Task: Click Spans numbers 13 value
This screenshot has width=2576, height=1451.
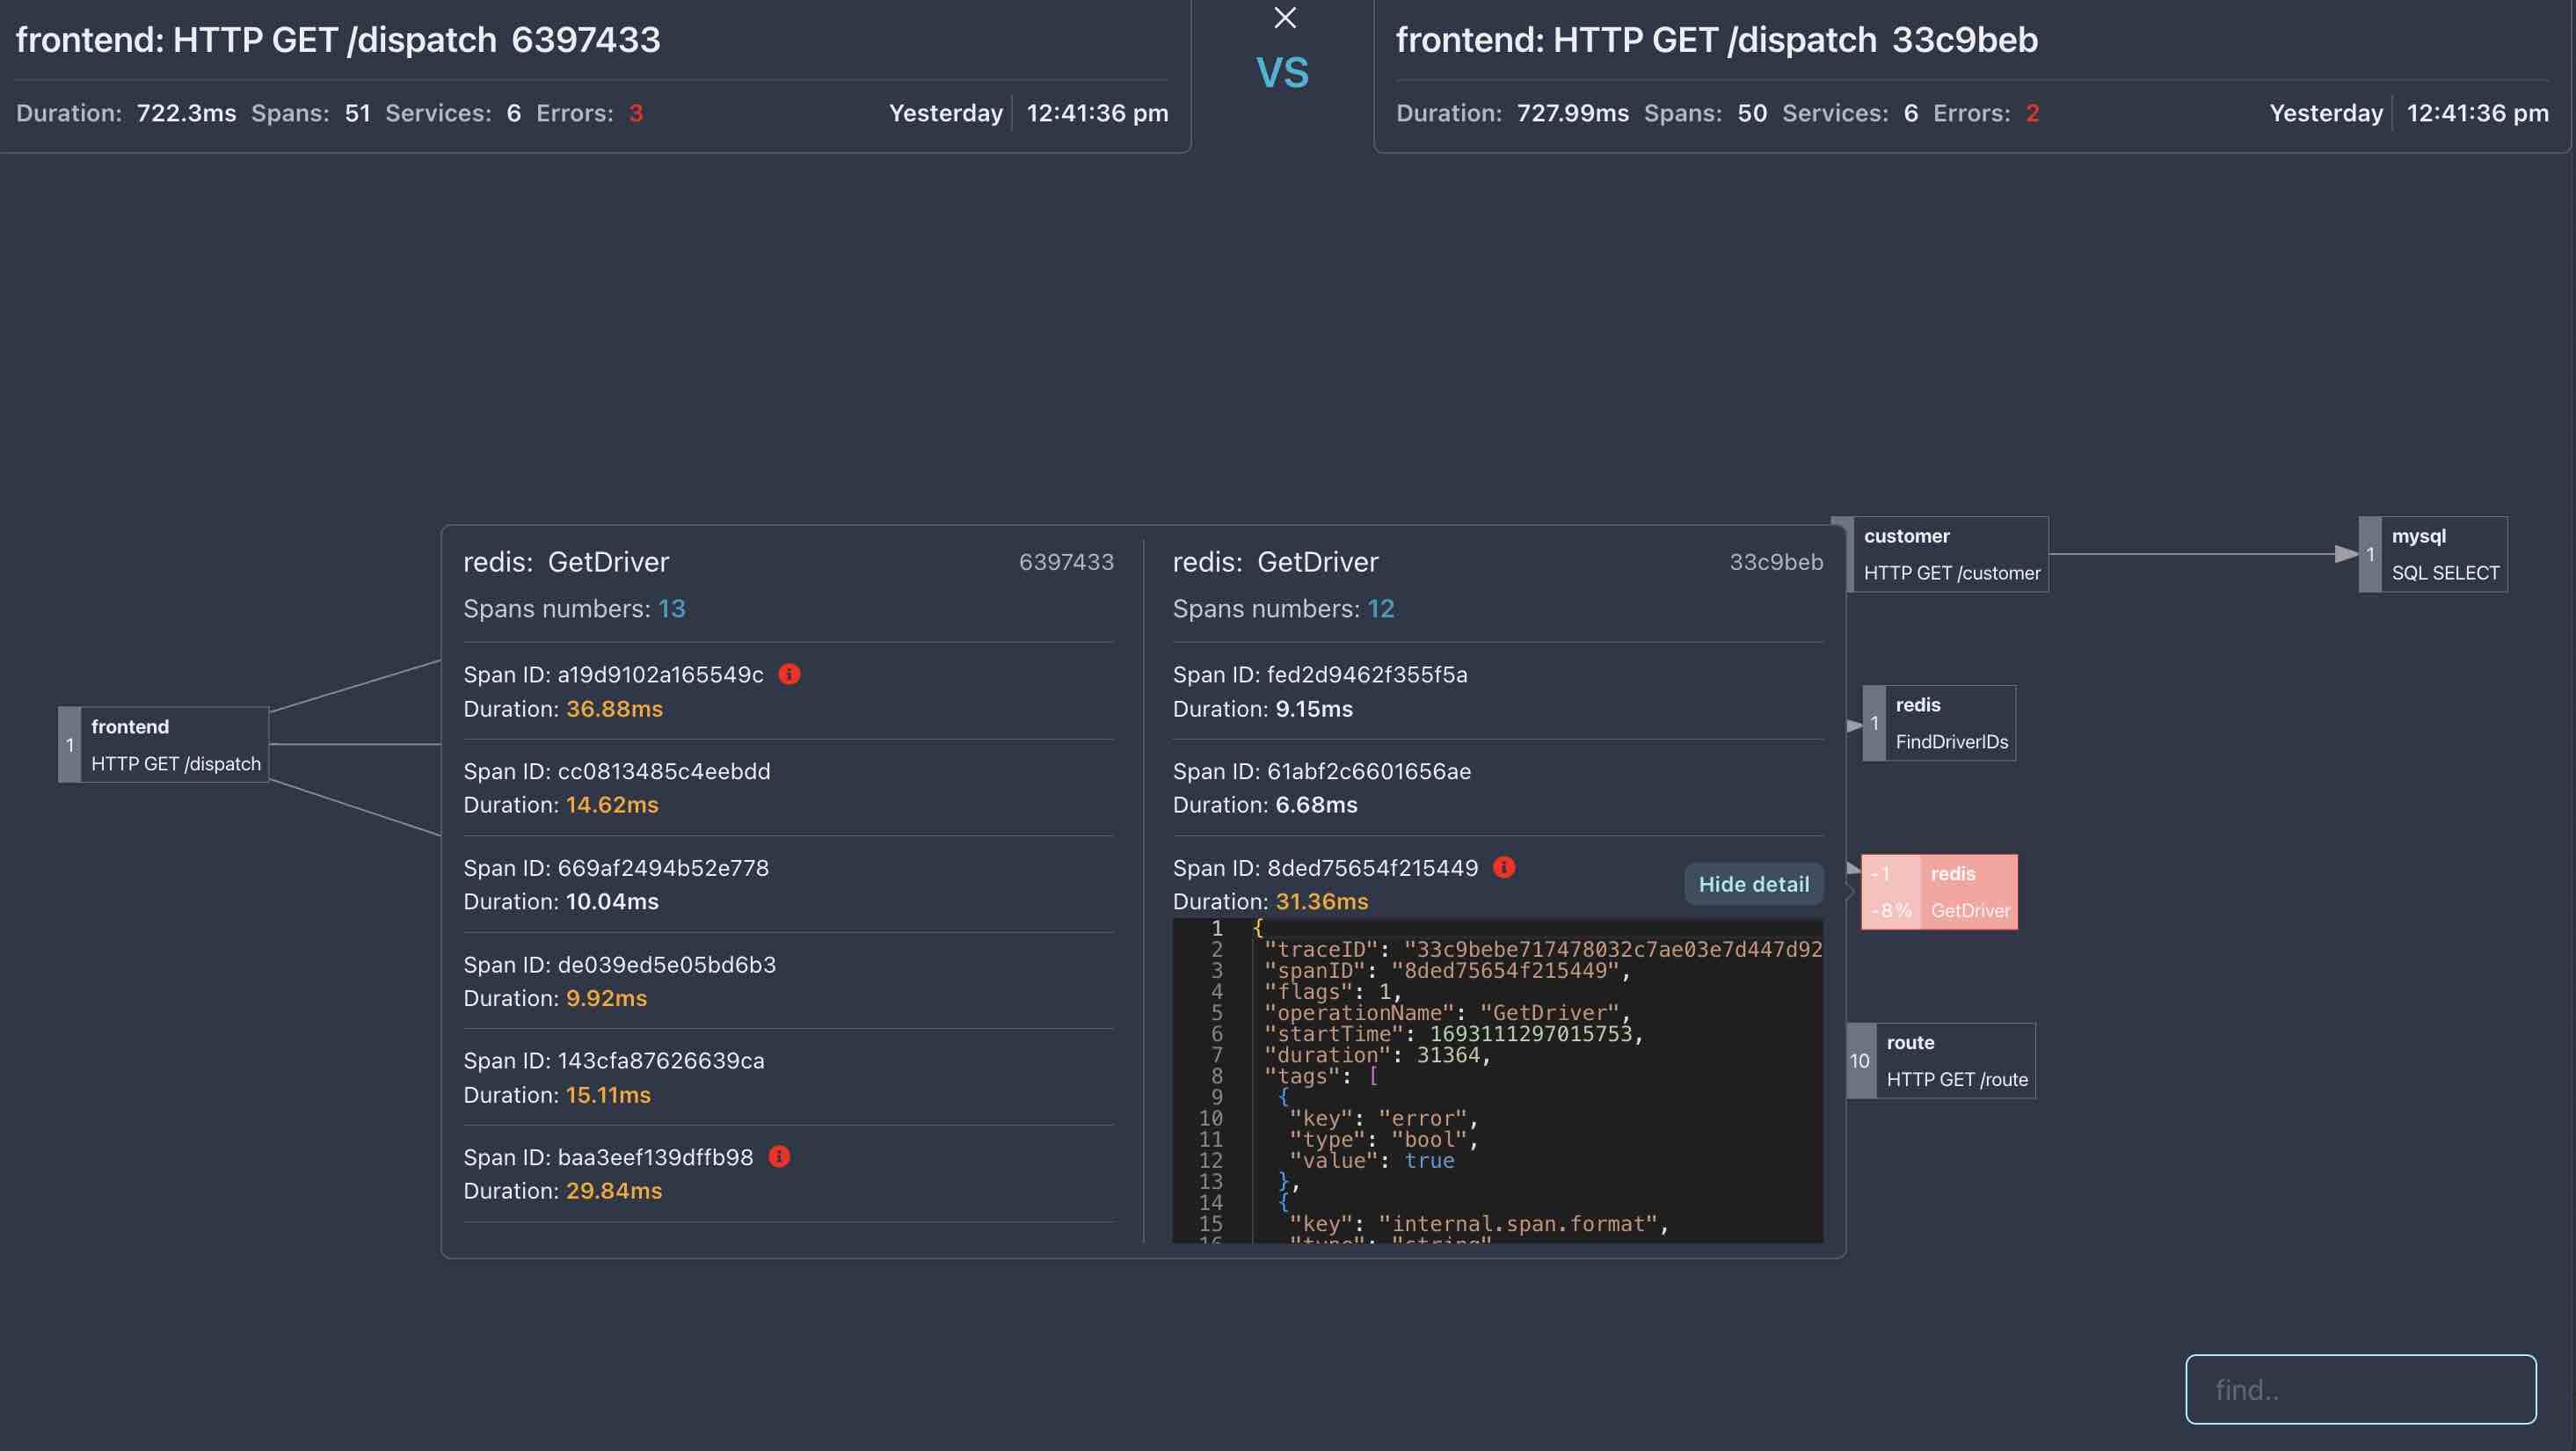Action: (672, 608)
